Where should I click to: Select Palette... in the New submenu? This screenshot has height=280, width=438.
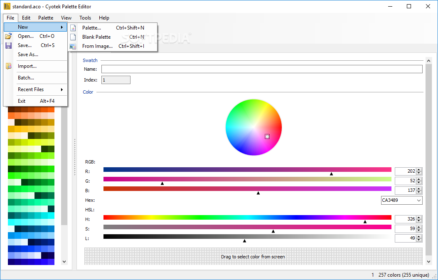click(113, 28)
